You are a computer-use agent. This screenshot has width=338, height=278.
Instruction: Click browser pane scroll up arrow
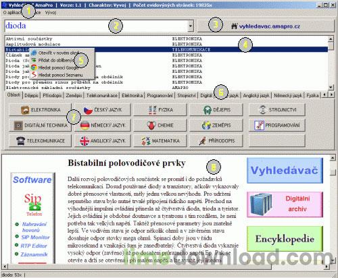[333, 158]
